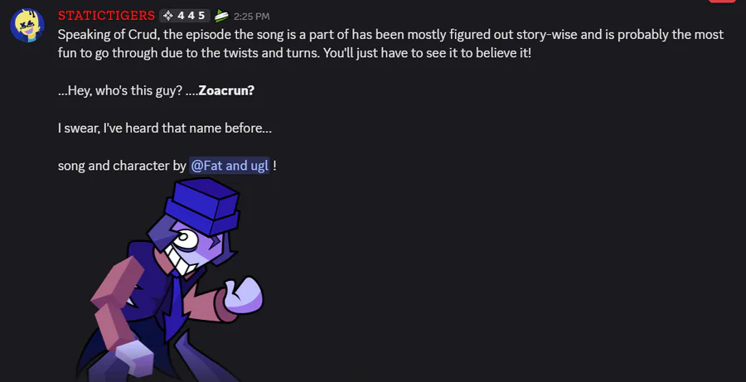746x382 pixels.
Task: Click the character's pink blocky arm
Action: click(114, 301)
